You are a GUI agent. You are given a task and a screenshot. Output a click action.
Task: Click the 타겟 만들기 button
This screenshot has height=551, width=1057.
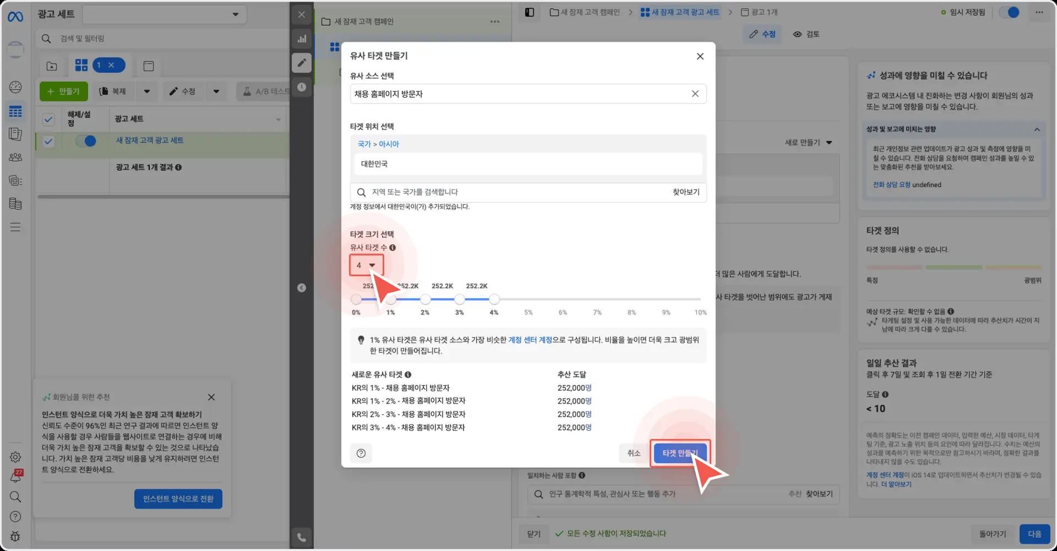click(680, 453)
